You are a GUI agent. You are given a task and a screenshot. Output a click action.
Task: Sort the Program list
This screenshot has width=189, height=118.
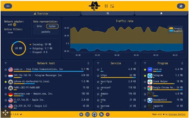pos(182,63)
